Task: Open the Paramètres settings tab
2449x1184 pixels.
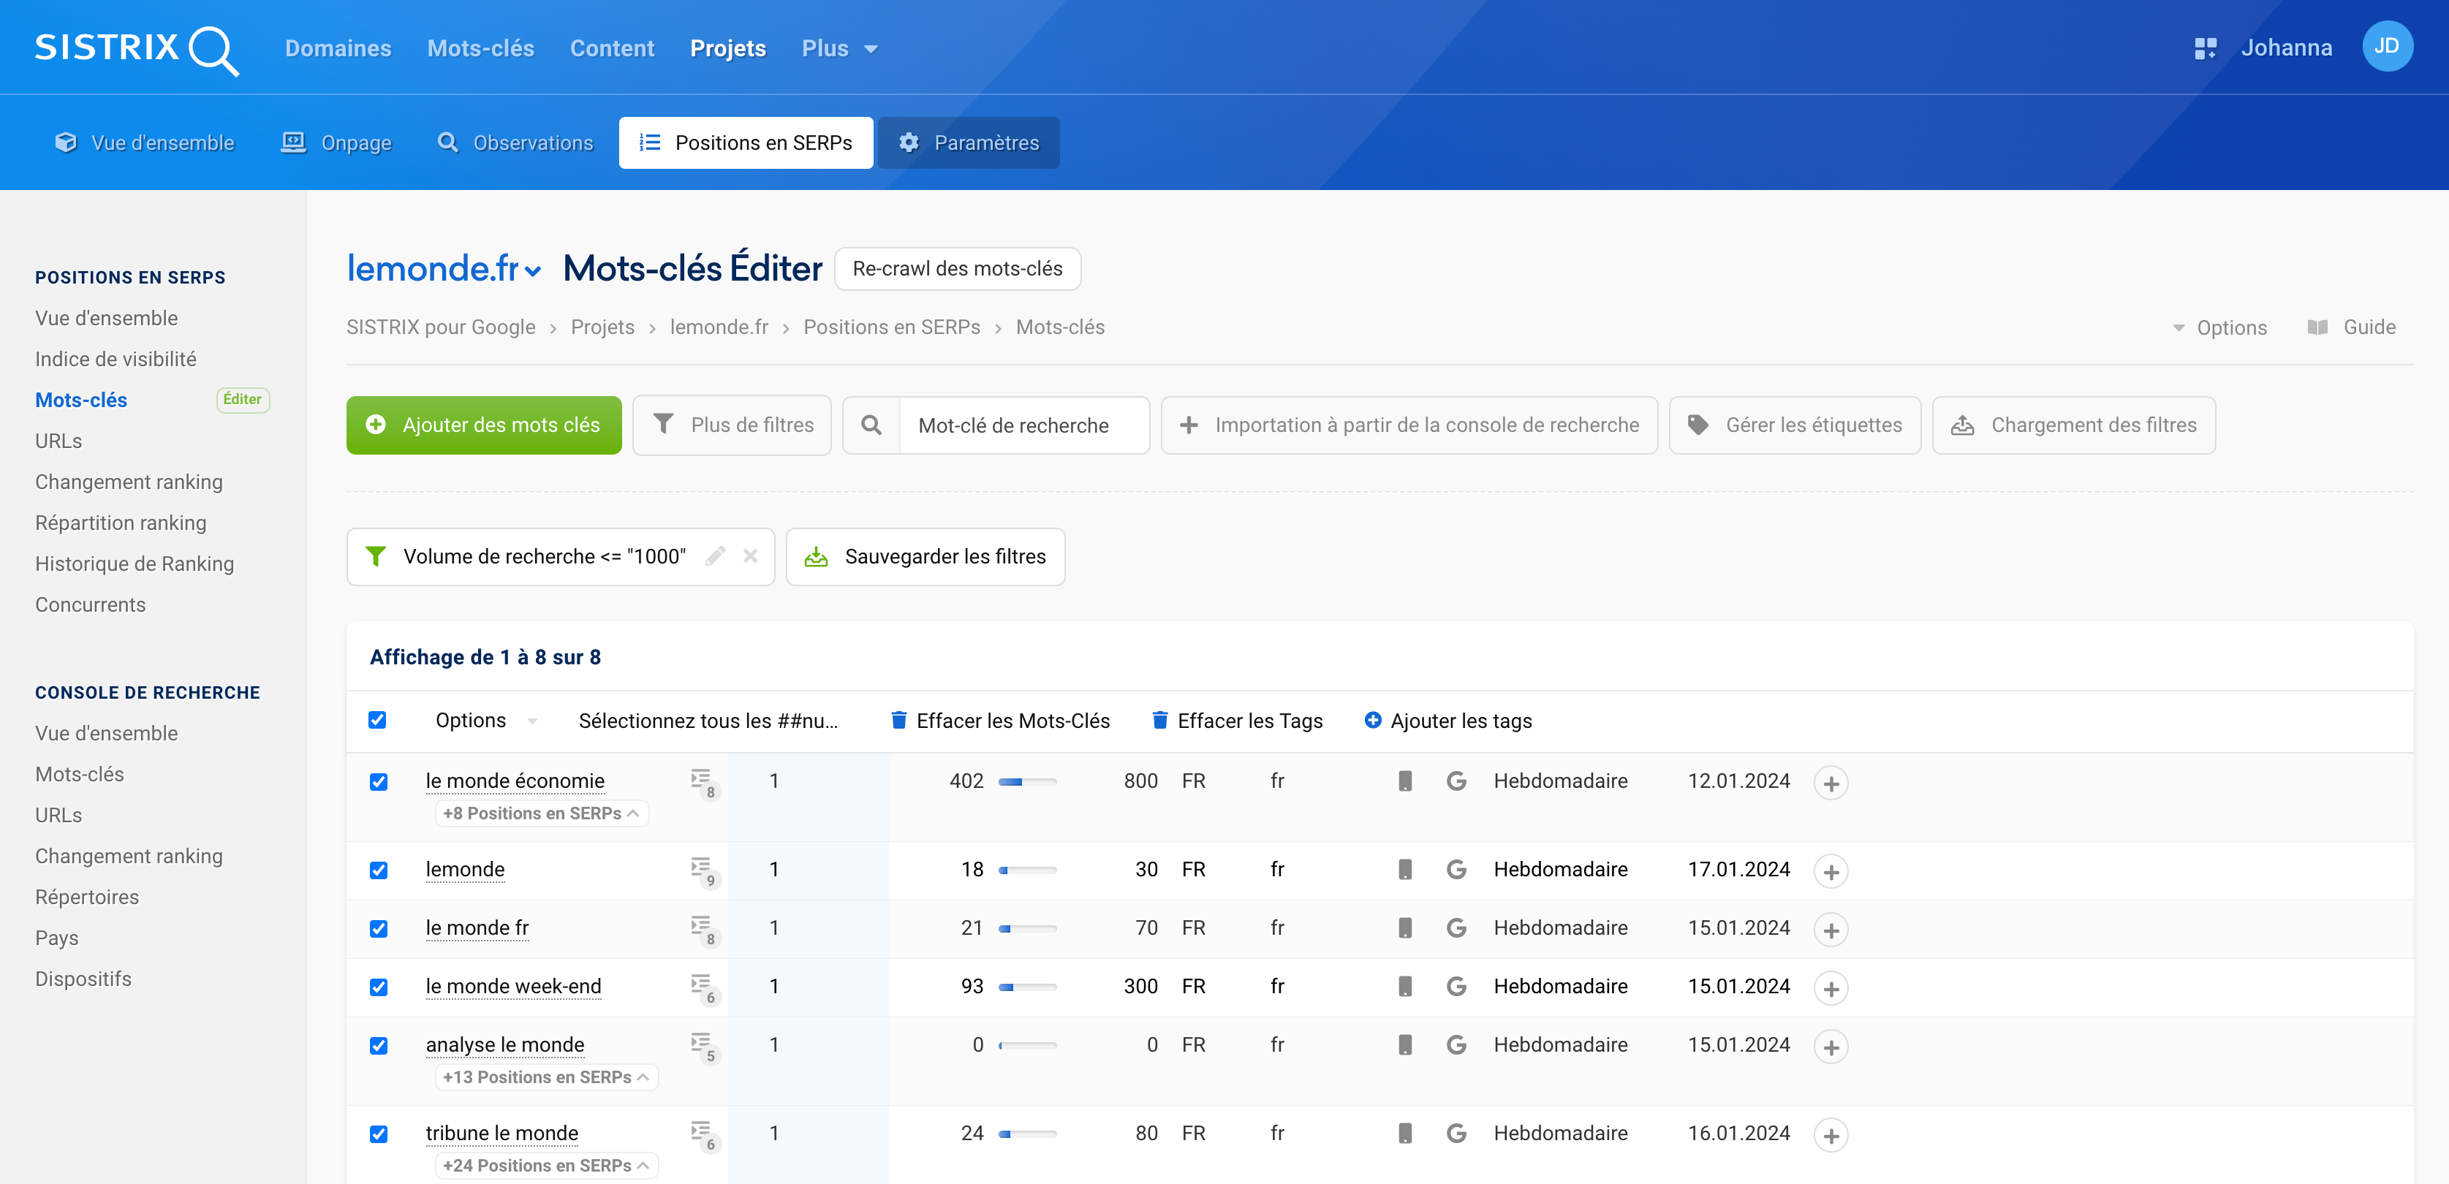Action: 970,142
